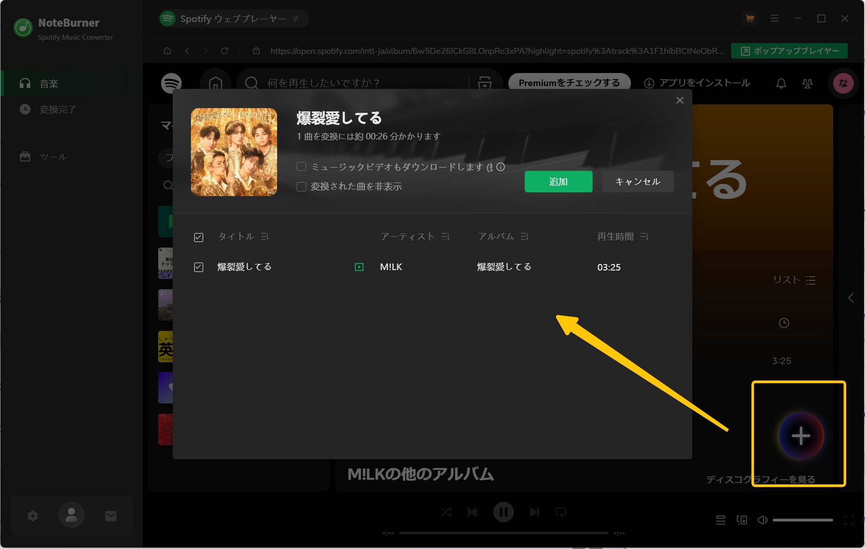Sort by 再生時間 column
The height and width of the screenshot is (549, 865).
pyautogui.click(x=644, y=237)
